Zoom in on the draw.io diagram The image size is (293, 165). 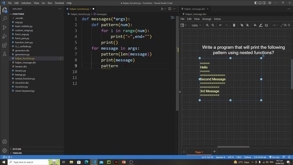point(207,25)
